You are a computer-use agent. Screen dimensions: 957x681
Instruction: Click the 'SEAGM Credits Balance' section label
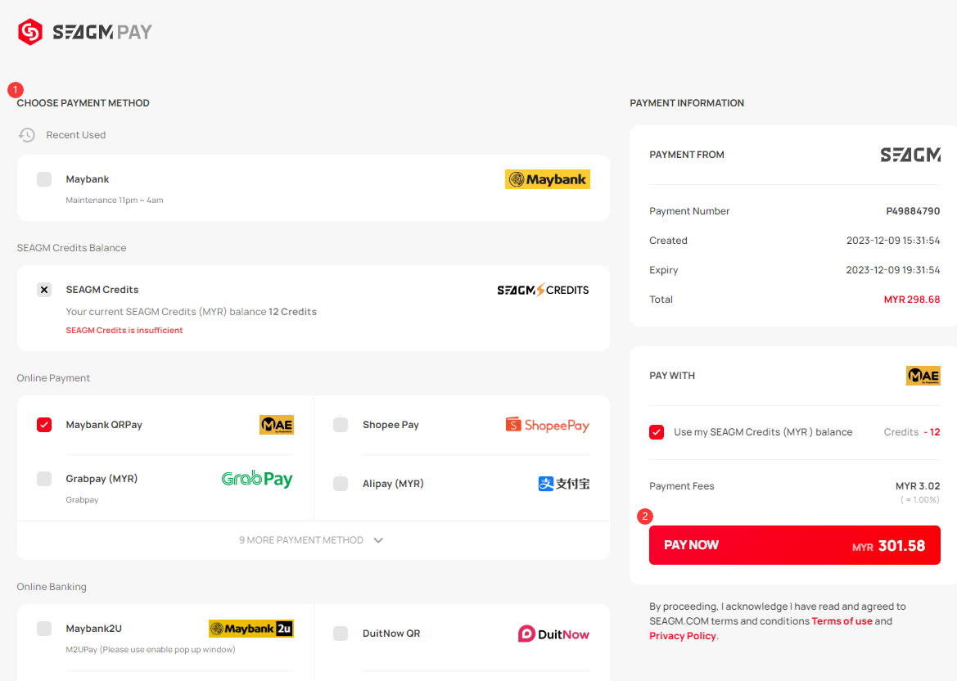coord(71,248)
